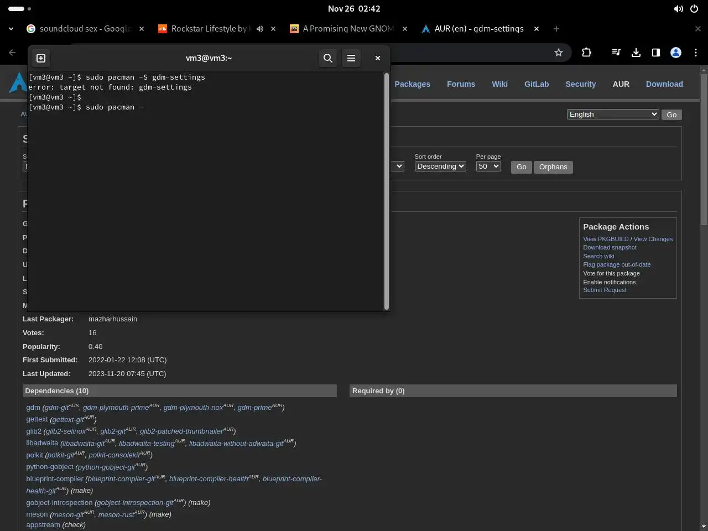The image size is (708, 531).
Task: Click Vote for this package
Action: (611, 273)
